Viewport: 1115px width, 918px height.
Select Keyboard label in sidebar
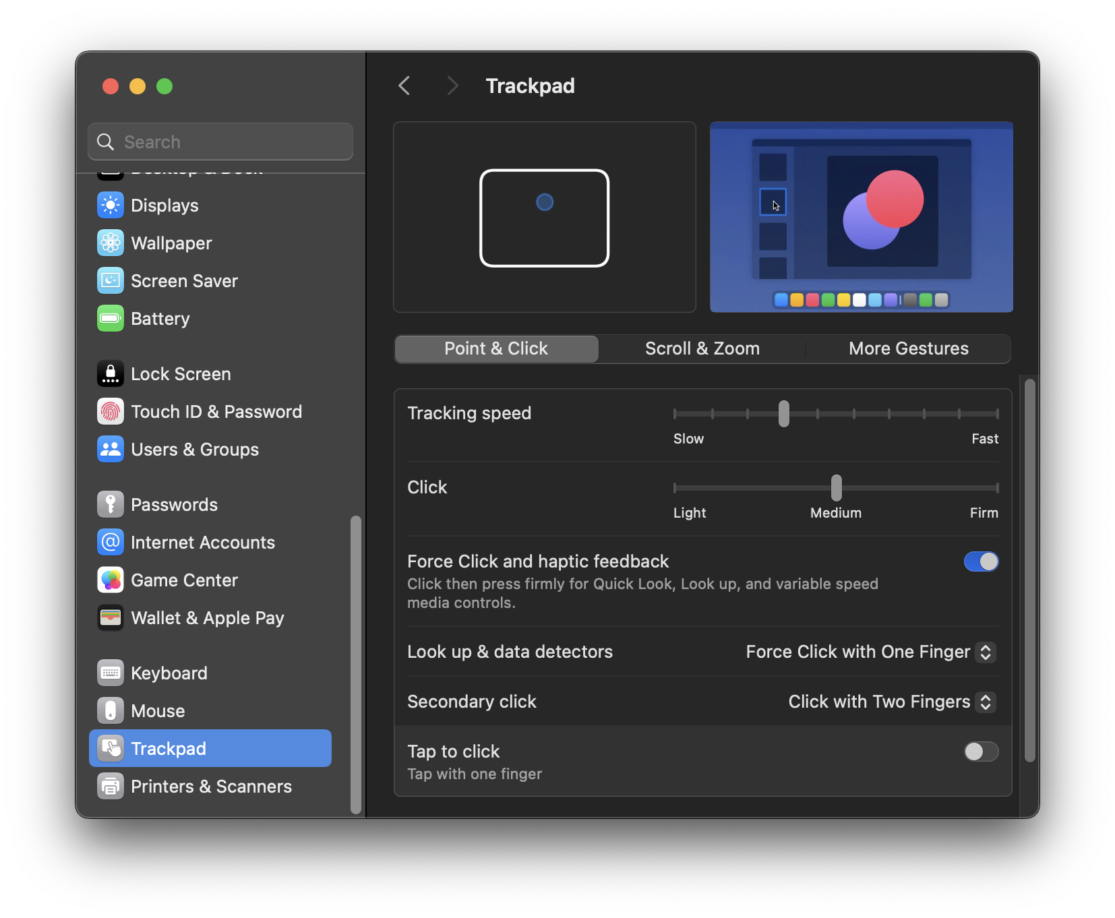(x=169, y=673)
